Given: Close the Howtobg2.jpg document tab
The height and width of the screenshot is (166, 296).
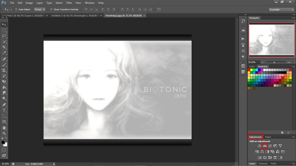Looking at the screenshot, I should (144, 16).
